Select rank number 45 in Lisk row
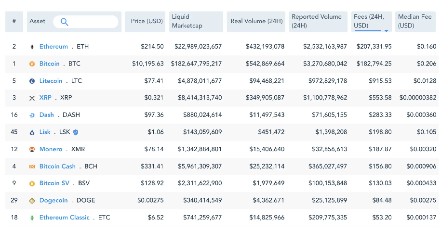The width and height of the screenshot is (441, 231). point(14,132)
